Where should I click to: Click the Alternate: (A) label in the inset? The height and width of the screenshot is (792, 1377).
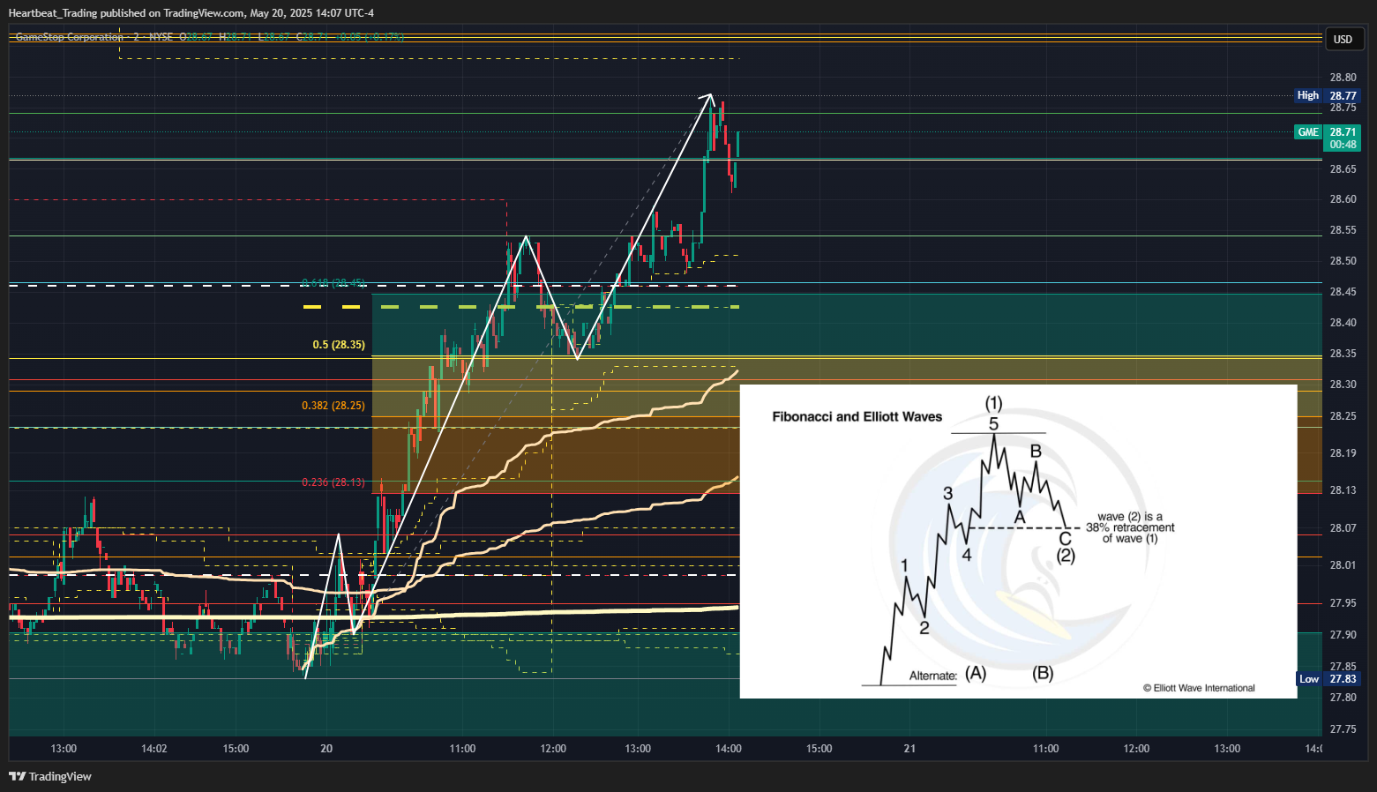click(947, 675)
